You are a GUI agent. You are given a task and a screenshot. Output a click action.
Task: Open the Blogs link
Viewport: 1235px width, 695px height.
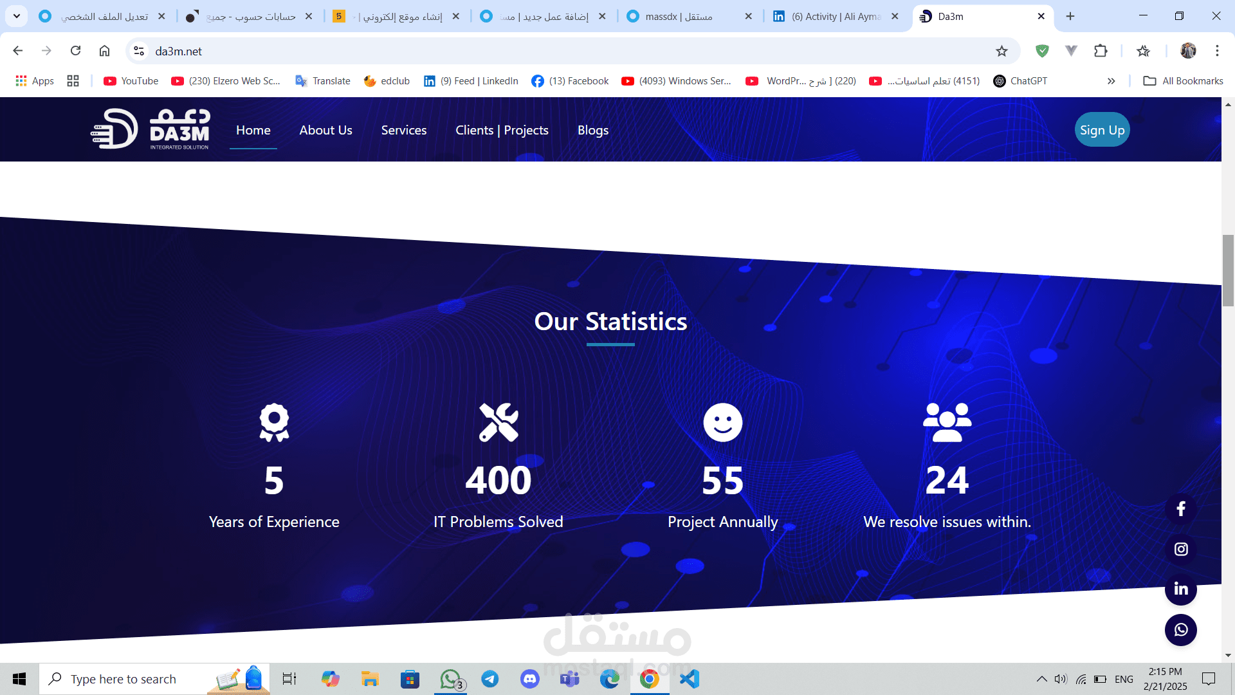[x=592, y=130]
